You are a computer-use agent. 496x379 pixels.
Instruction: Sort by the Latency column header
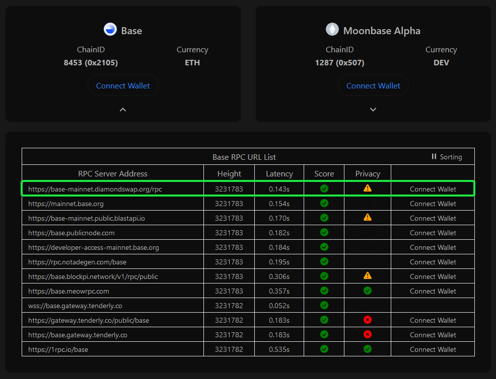(279, 174)
